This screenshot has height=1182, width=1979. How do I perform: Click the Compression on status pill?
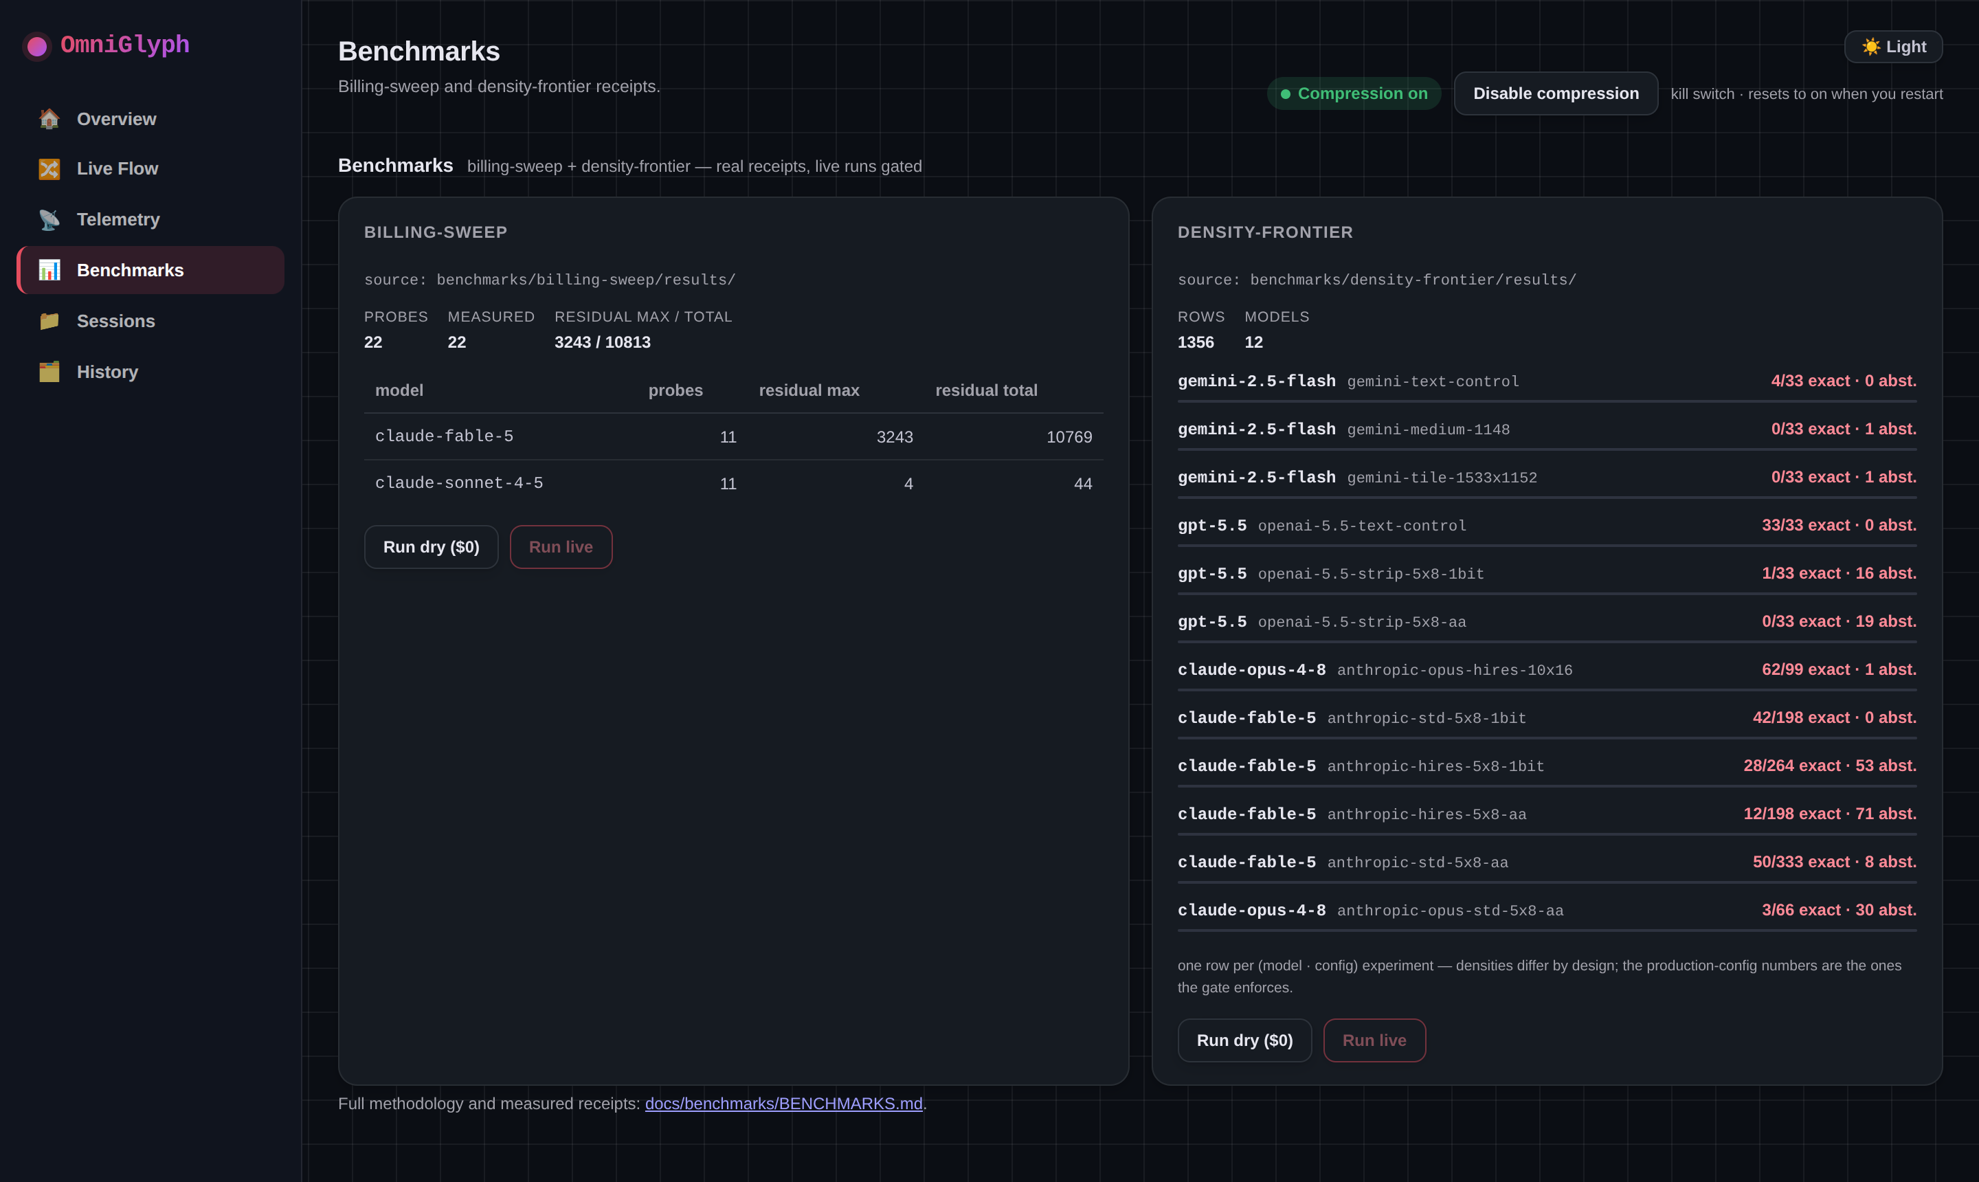1354,94
